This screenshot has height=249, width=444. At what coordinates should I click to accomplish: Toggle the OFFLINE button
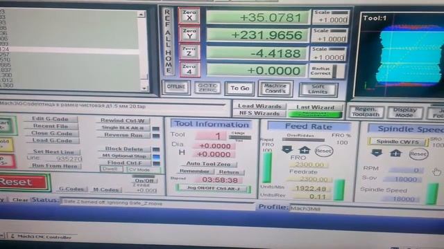point(176,87)
